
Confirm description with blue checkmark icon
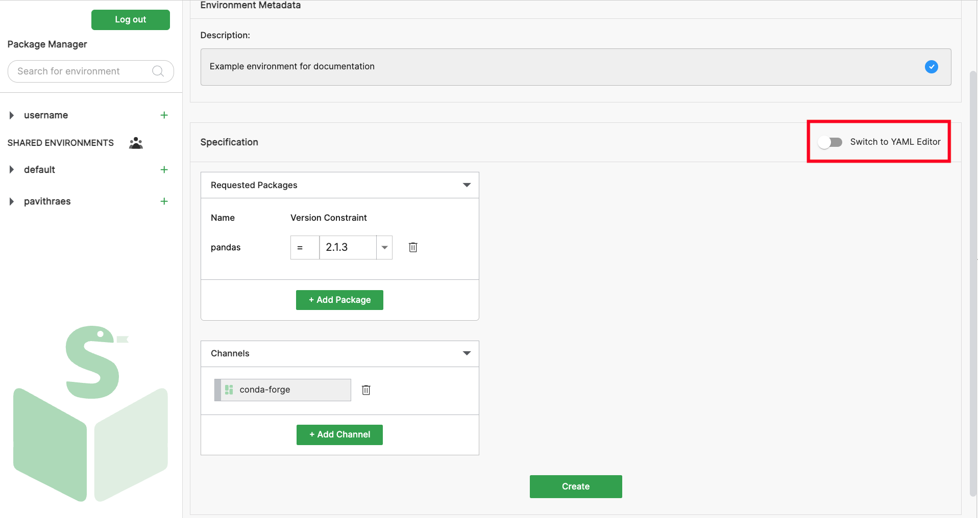[931, 67]
